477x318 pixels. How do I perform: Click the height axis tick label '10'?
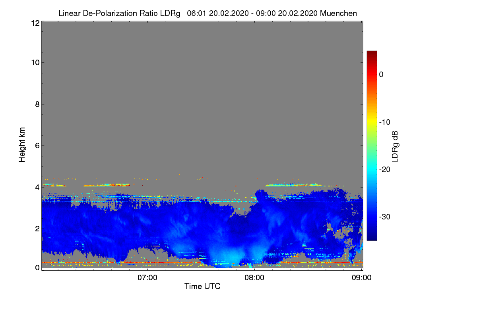[x=35, y=62]
